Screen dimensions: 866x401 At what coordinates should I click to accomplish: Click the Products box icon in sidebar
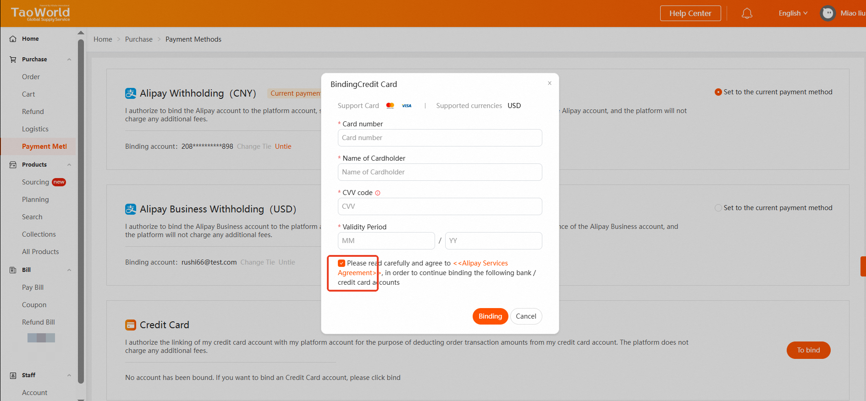[13, 165]
